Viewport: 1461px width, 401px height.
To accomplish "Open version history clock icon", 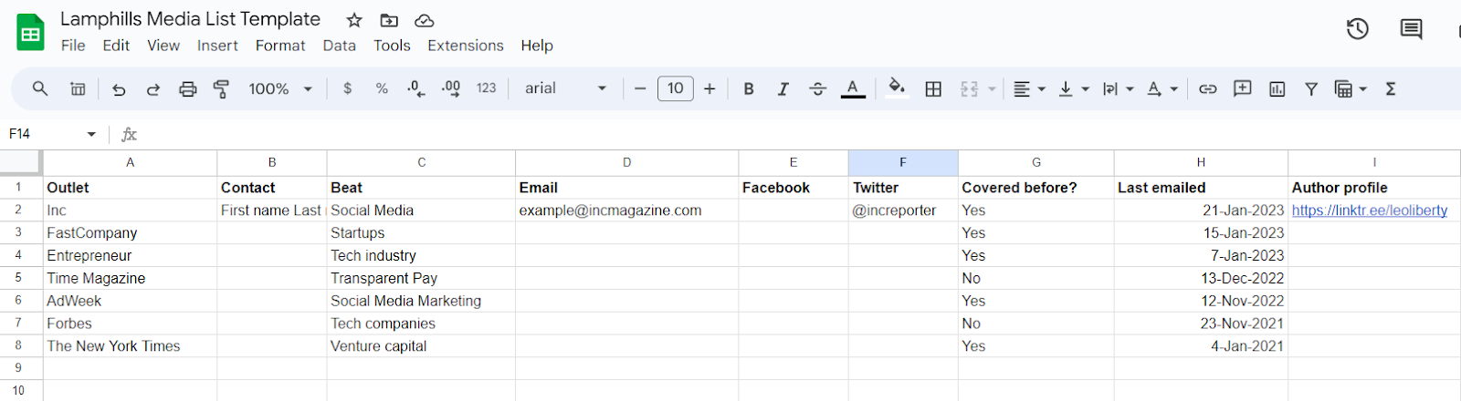I will (x=1358, y=29).
